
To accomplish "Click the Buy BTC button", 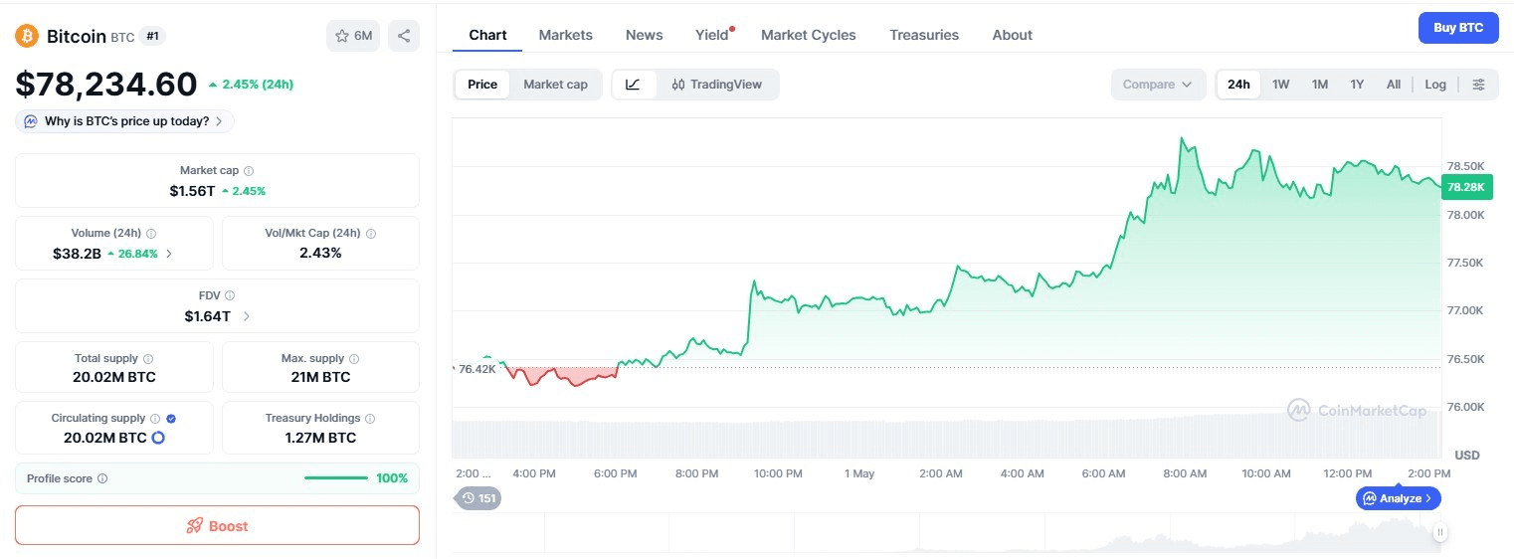I will (1458, 28).
